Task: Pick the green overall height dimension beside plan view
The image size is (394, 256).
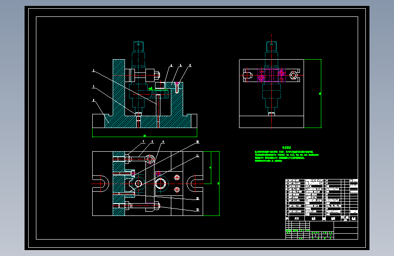Action: [x=218, y=184]
